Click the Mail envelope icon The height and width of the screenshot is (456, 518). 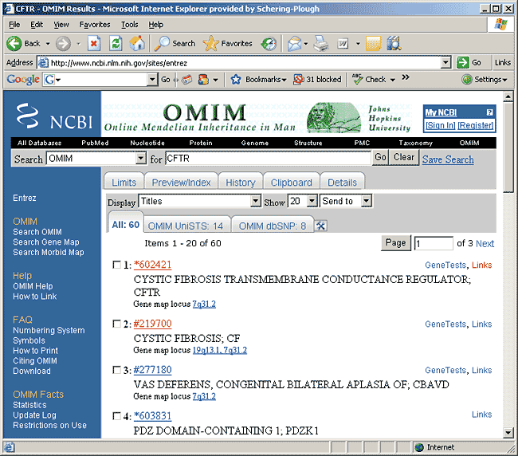point(295,44)
